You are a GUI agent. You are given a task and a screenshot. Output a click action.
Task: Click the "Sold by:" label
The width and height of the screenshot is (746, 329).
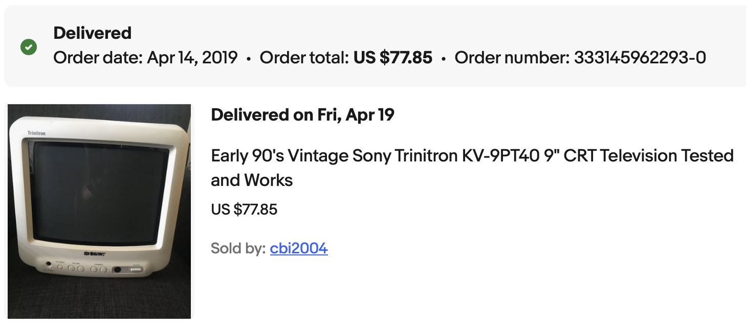pyautogui.click(x=238, y=249)
